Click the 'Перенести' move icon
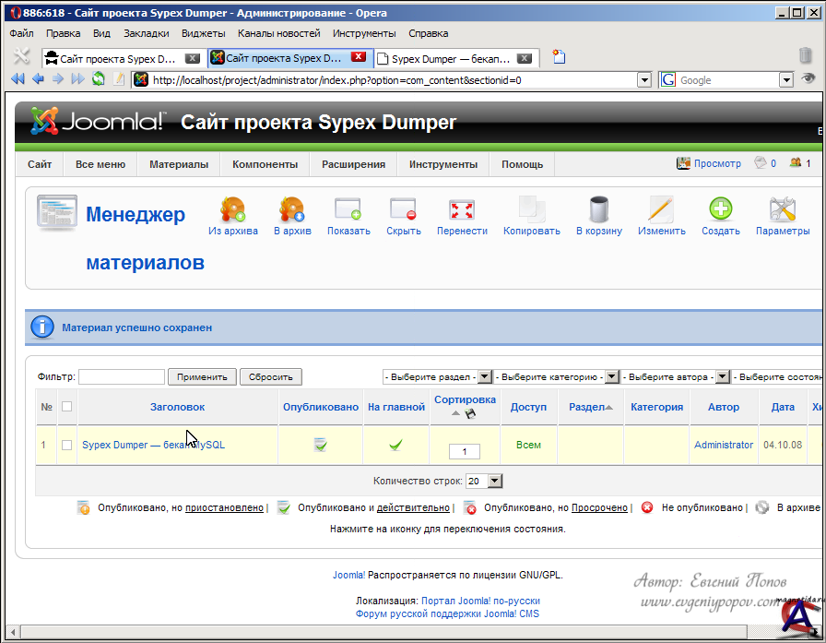826x643 pixels. tap(462, 209)
